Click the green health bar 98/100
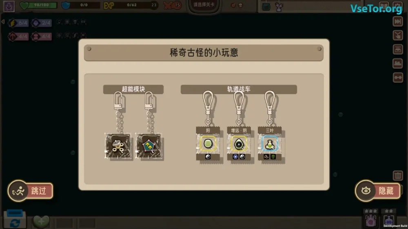408x229 pixels. coord(38,5)
